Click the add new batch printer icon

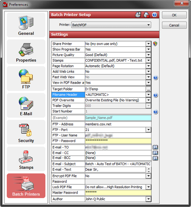pyautogui.click(x=138, y=15)
